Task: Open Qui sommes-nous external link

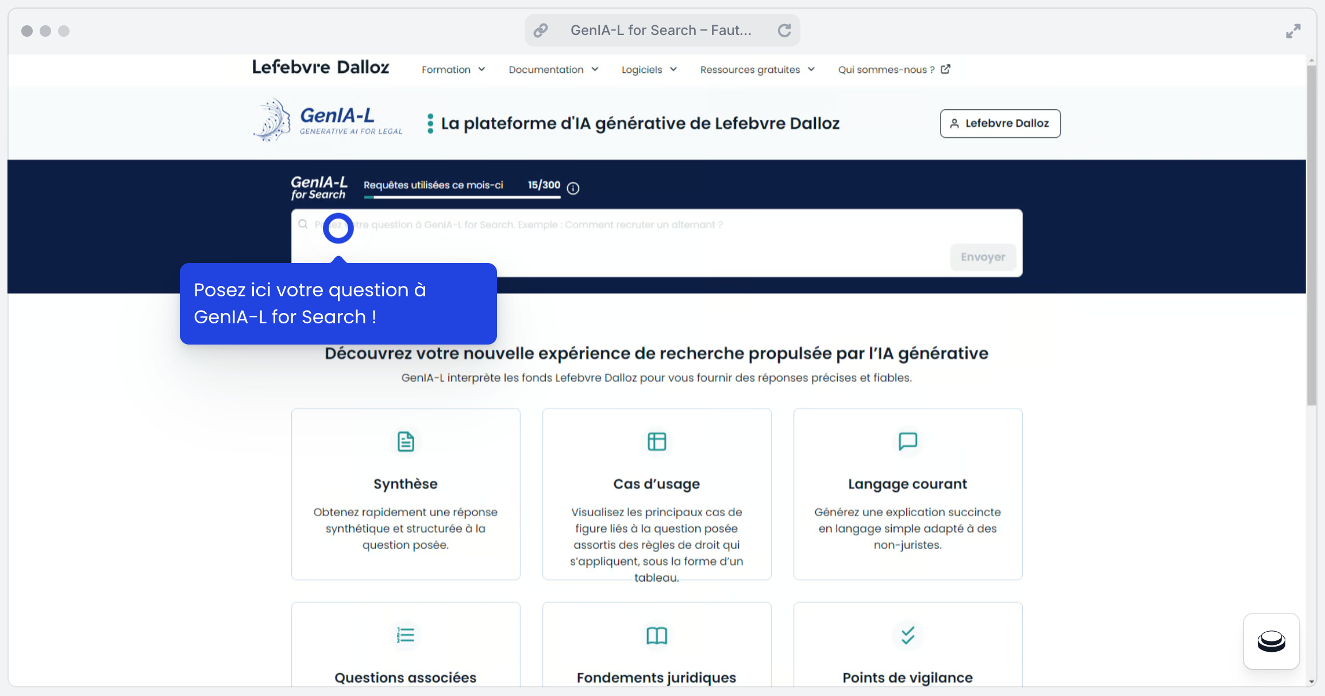Action: tap(893, 69)
